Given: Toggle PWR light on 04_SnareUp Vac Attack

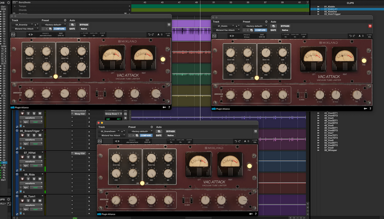Looking at the screenshot, I should (x=163, y=59).
